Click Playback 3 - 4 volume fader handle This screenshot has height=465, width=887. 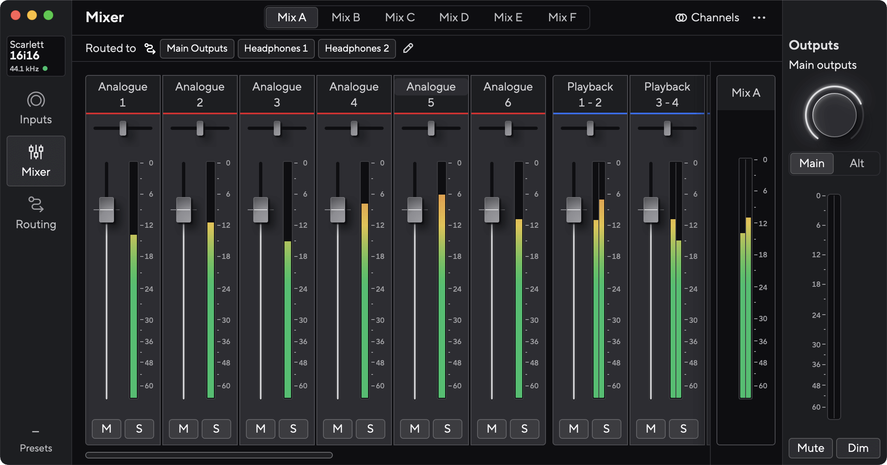pyautogui.click(x=651, y=210)
